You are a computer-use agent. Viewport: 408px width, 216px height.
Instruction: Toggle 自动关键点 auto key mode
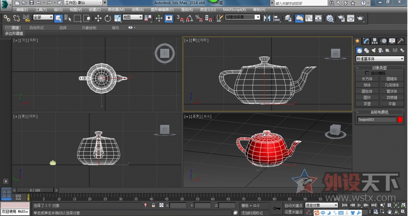pyautogui.click(x=294, y=205)
